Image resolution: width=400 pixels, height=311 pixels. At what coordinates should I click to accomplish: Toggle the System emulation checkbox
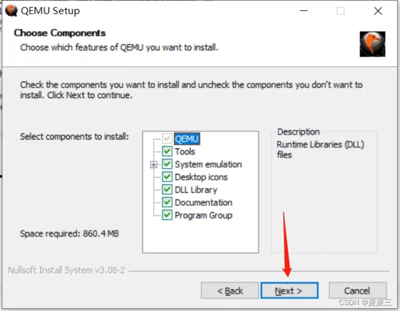167,165
